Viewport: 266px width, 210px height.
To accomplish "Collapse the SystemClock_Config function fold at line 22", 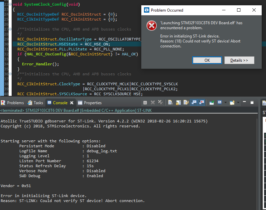I will tap(10, 4).
